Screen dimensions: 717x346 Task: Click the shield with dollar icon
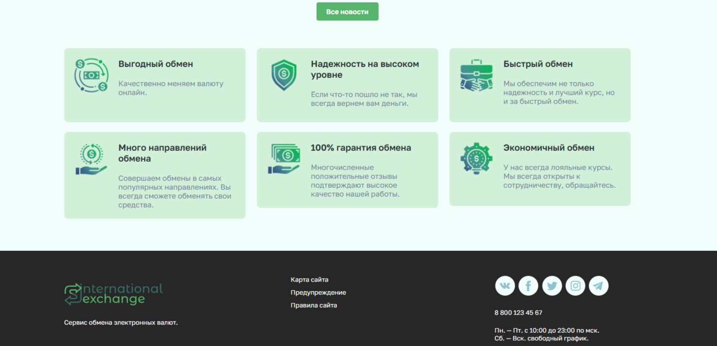(284, 75)
